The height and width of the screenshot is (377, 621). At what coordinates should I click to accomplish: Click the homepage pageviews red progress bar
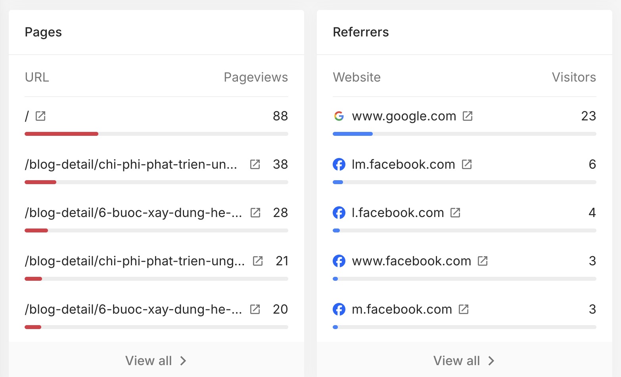(x=61, y=134)
